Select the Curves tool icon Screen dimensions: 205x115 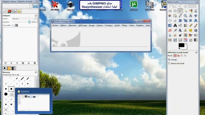click(x=180, y=40)
